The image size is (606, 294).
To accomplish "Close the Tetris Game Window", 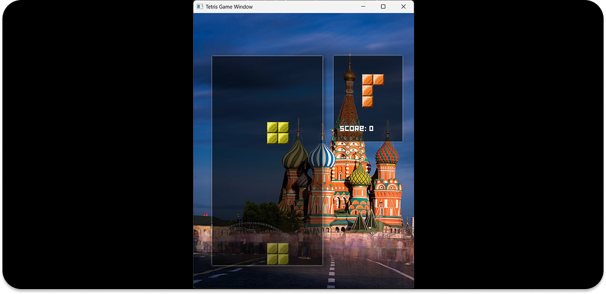I will [x=403, y=7].
